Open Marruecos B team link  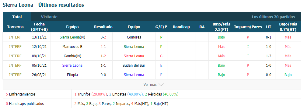point(72,47)
